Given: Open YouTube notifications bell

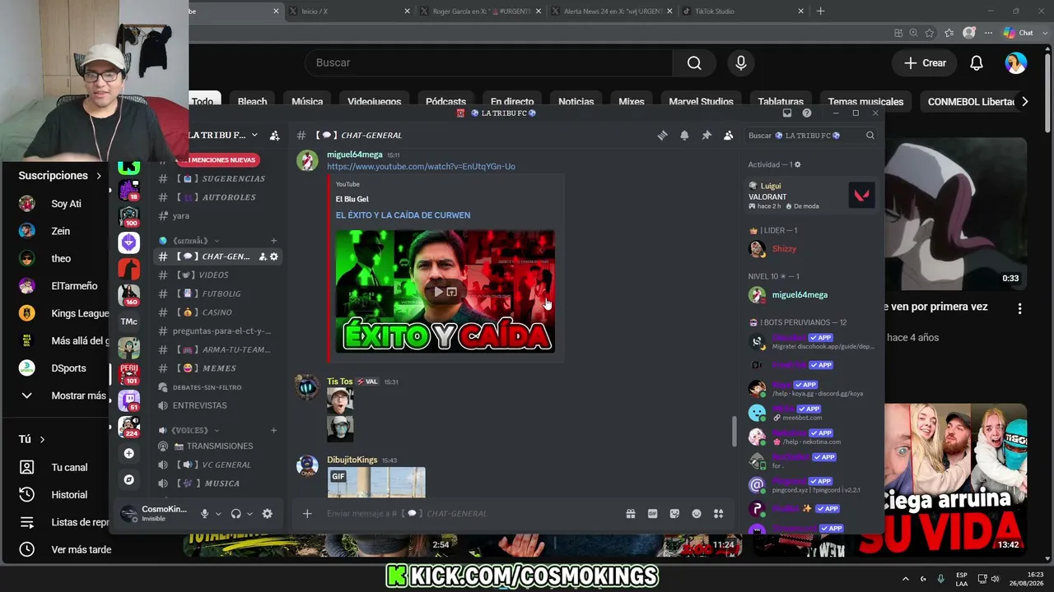Looking at the screenshot, I should [x=977, y=63].
